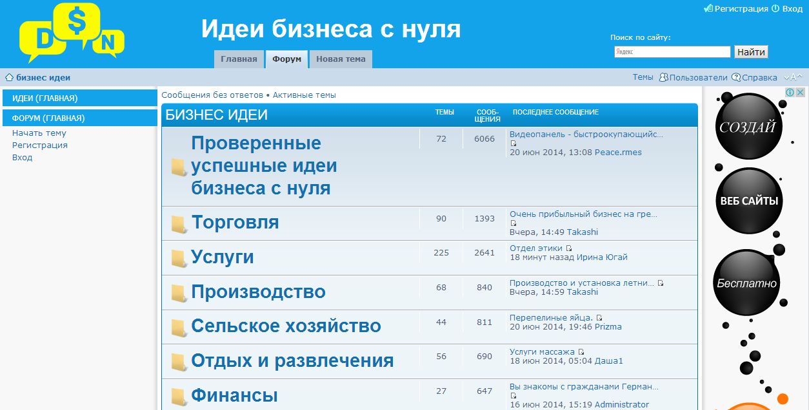Click the folder icon beside Услуги

[179, 259]
